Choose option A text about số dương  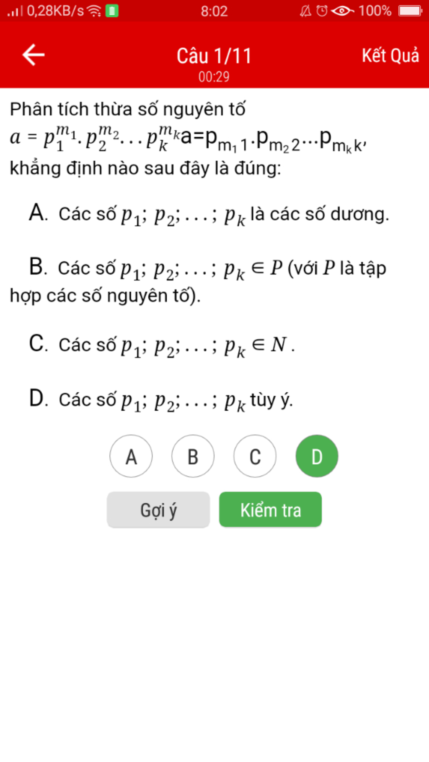(209, 214)
